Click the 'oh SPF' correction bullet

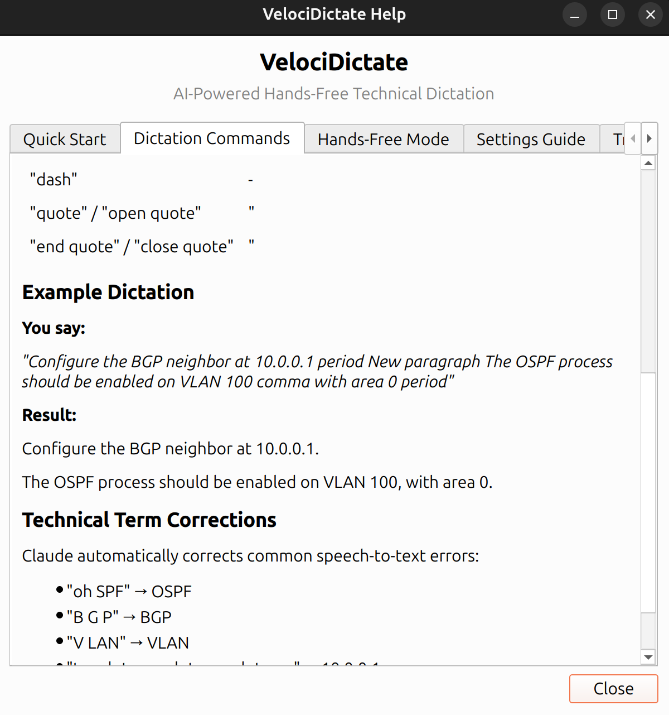tap(129, 591)
